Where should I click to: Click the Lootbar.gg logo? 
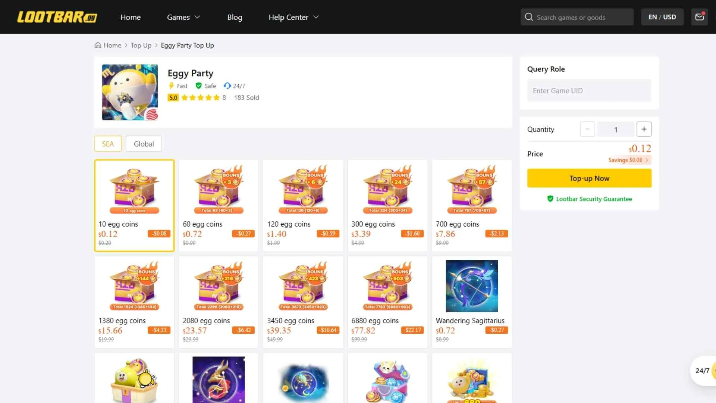coord(56,17)
